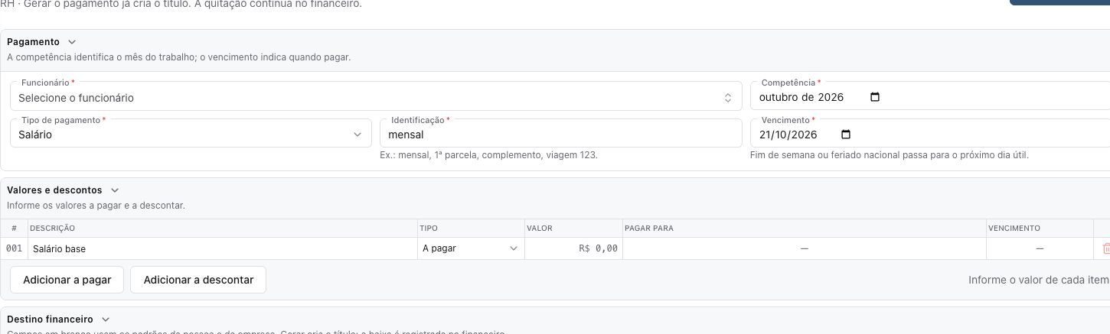This screenshot has width=1110, height=334.
Task: Open the A pagar type dropdown in row 001
Action: click(x=471, y=248)
